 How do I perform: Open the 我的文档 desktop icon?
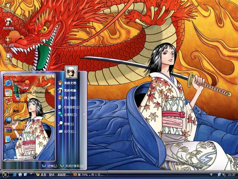click(x=8, y=7)
